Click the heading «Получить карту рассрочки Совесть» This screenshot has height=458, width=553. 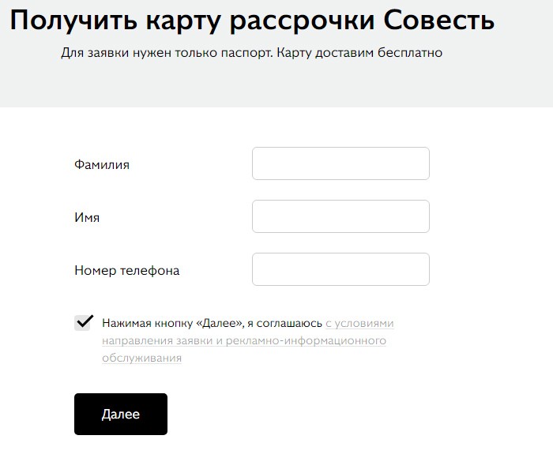(x=252, y=21)
